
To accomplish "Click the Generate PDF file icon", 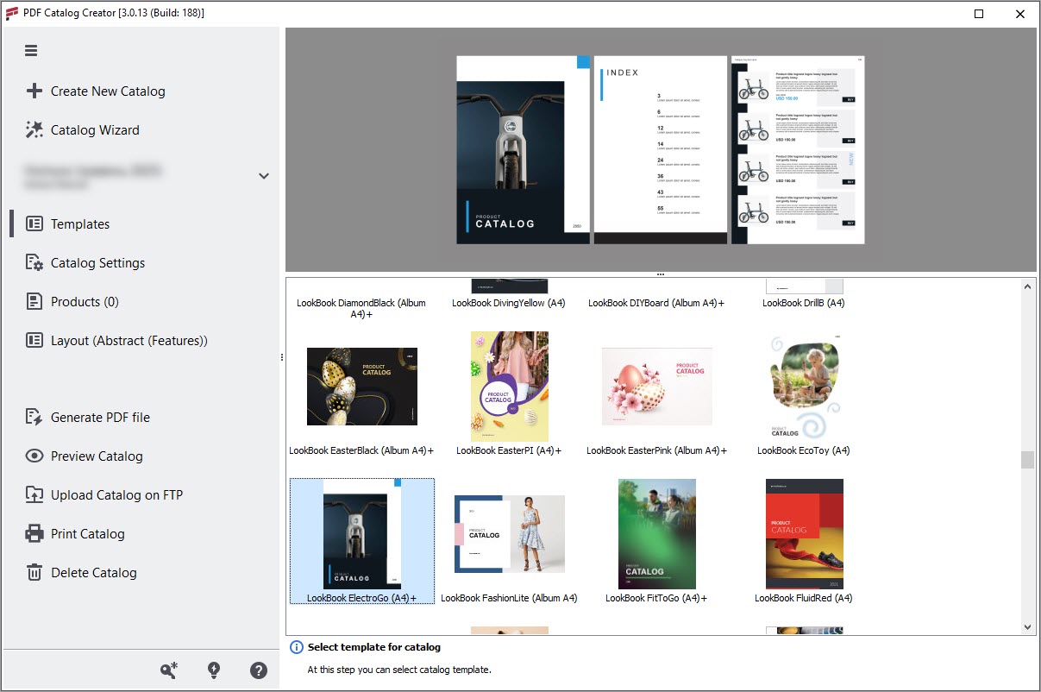I will click(34, 417).
